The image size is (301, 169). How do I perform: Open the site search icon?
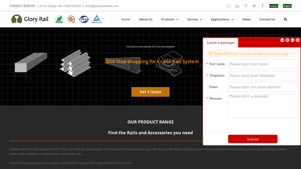tap(286, 20)
